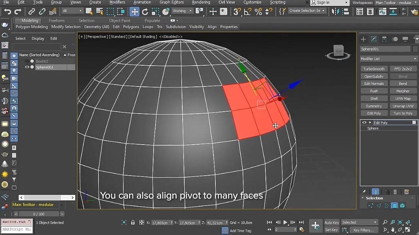Open Render Setup from the toolbar
The height and width of the screenshot is (235, 419).
tap(413, 11)
